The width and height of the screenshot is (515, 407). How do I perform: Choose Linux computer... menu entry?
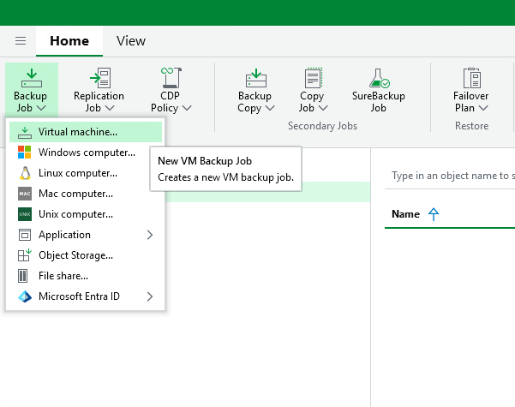[86, 173]
